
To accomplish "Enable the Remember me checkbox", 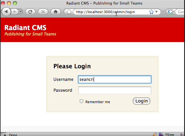I will 81,101.
